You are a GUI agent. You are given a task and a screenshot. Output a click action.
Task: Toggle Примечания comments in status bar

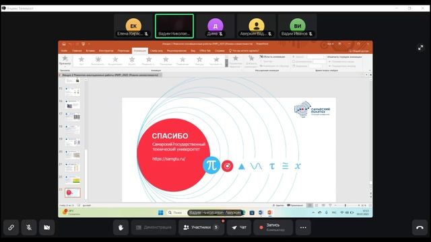[295, 205]
